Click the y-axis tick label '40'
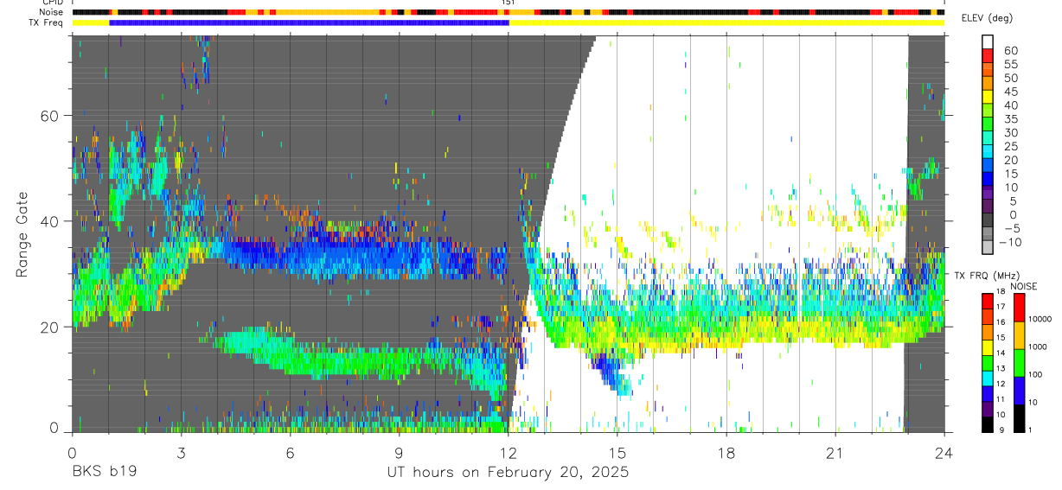Image resolution: width=1062 pixels, height=490 pixels. [x=50, y=221]
